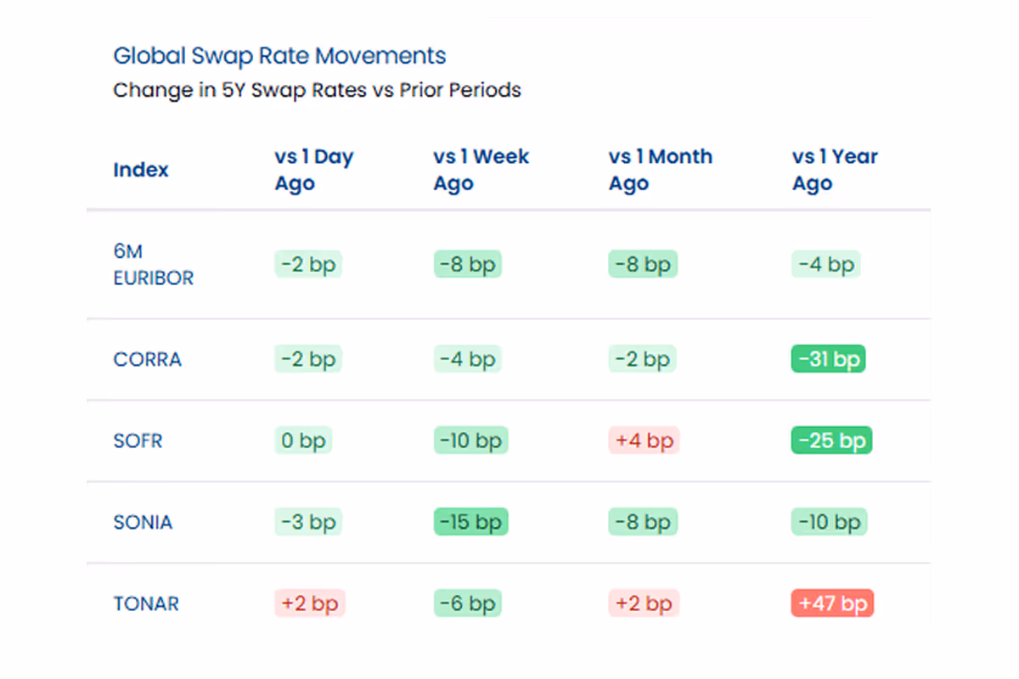Click the SONIA -15 bp weekly badge
Screen dimensions: 1019x679
tap(470, 522)
